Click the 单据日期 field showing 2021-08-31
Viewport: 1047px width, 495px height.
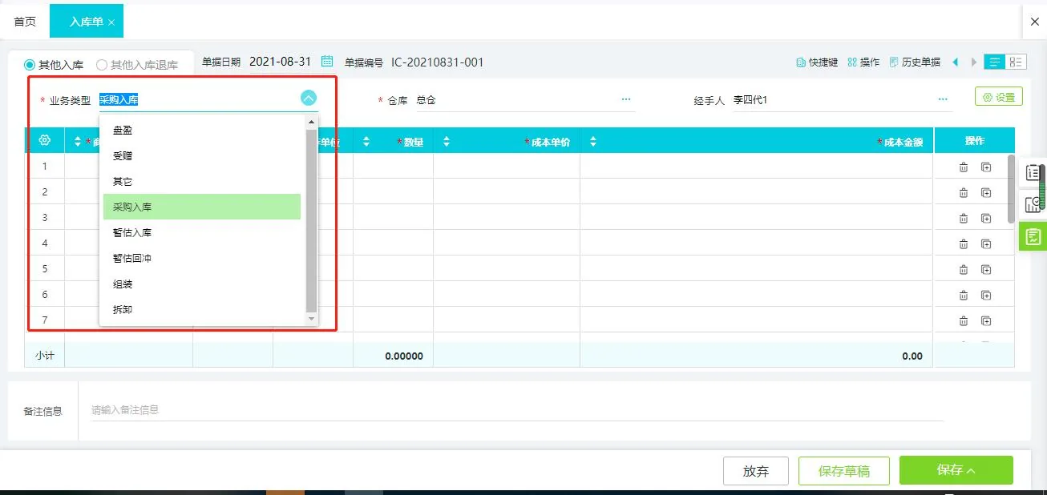tap(280, 62)
